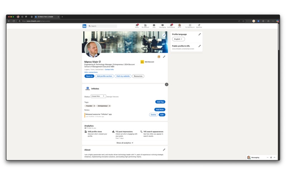Click the Add Note button

pyautogui.click(x=160, y=110)
